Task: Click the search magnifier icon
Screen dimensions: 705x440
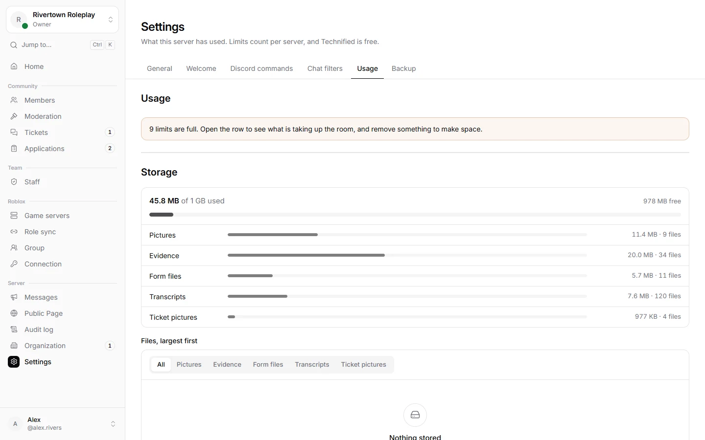Action: point(14,45)
